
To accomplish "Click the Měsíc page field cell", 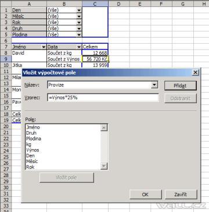I will click(x=29, y=16).
